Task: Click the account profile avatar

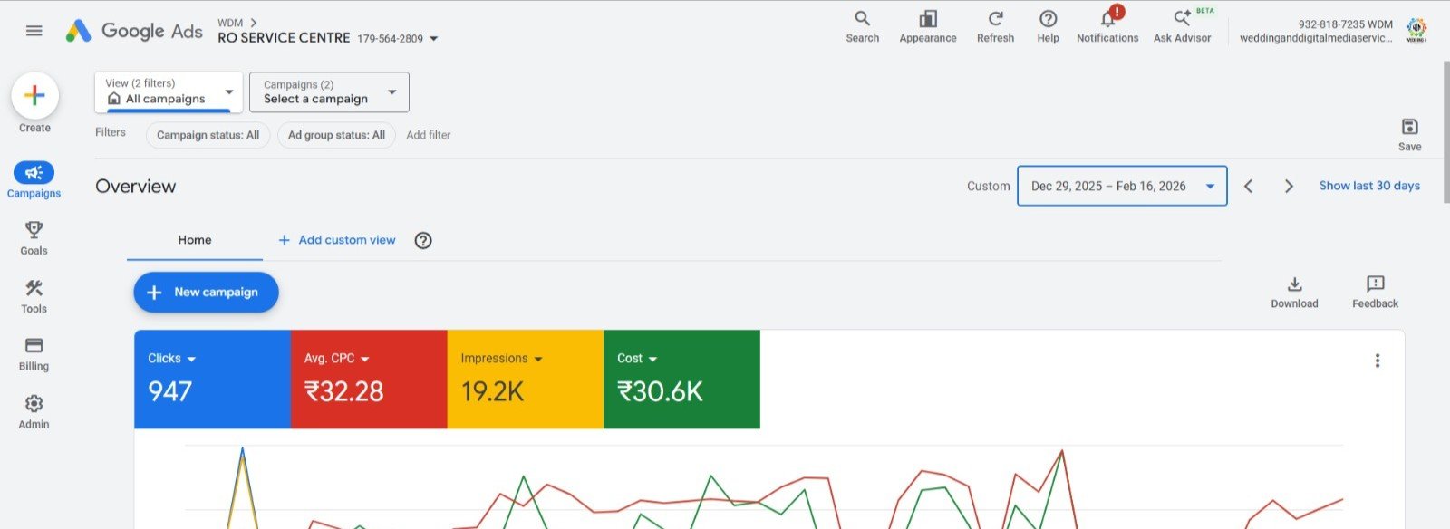Action: [x=1416, y=31]
